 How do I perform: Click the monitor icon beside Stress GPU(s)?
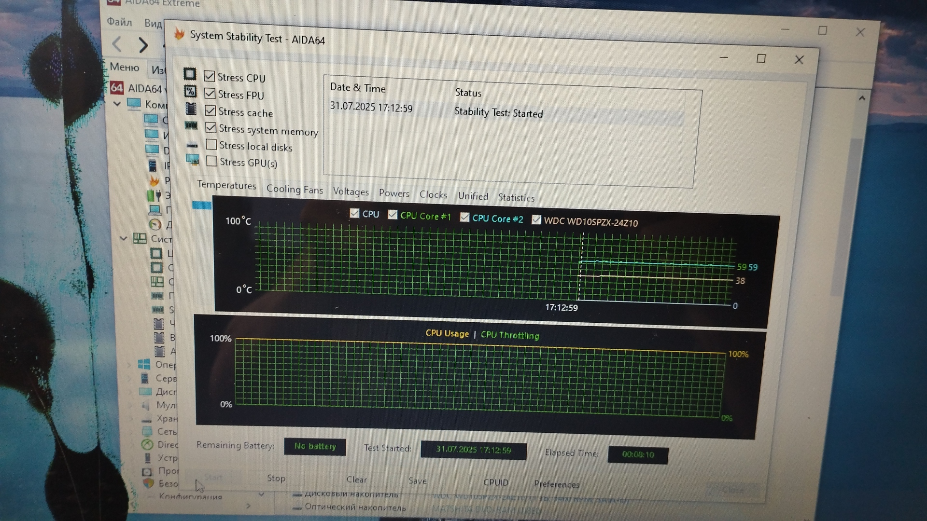193,160
